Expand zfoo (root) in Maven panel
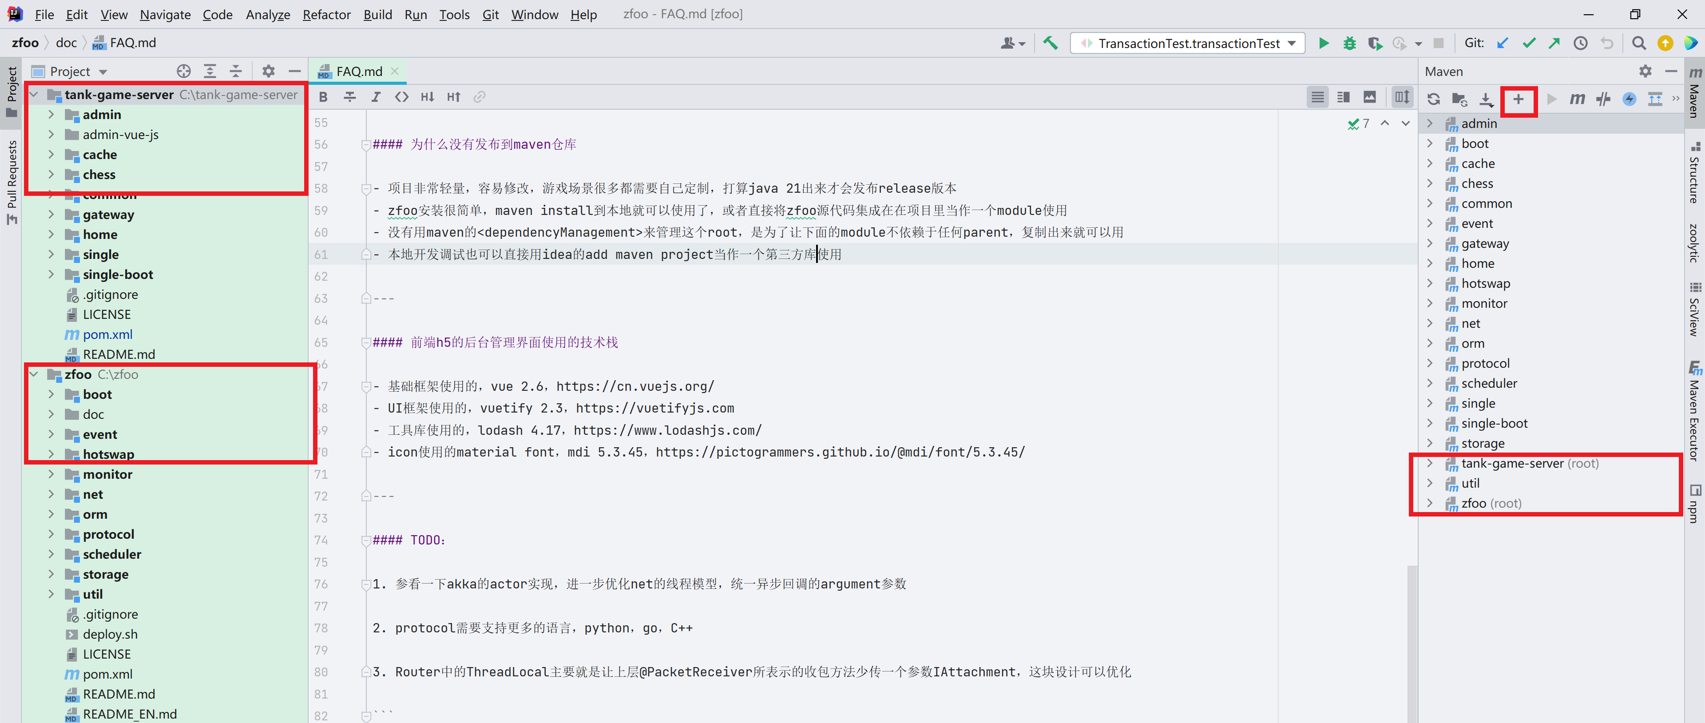The image size is (1705, 723). 1430,503
